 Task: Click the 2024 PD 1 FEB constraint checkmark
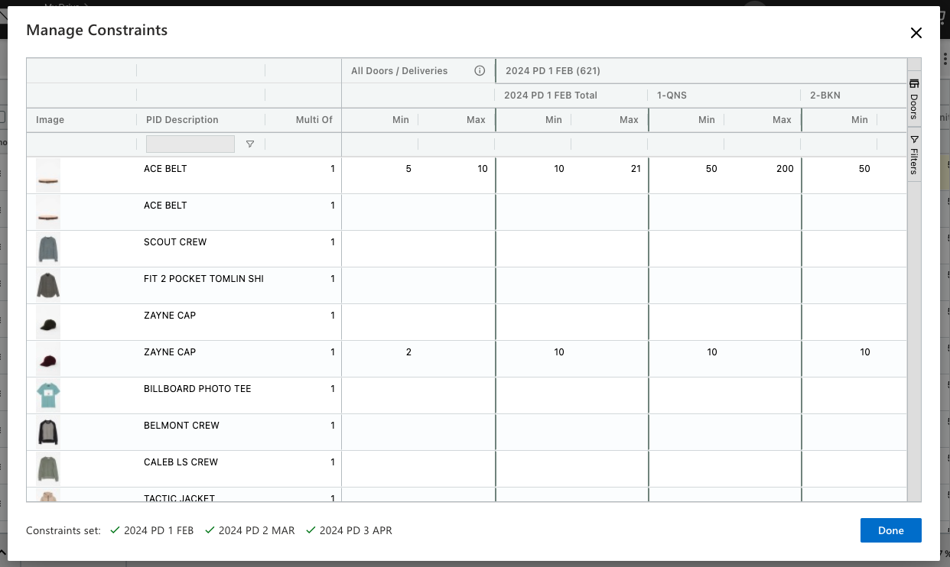(115, 530)
